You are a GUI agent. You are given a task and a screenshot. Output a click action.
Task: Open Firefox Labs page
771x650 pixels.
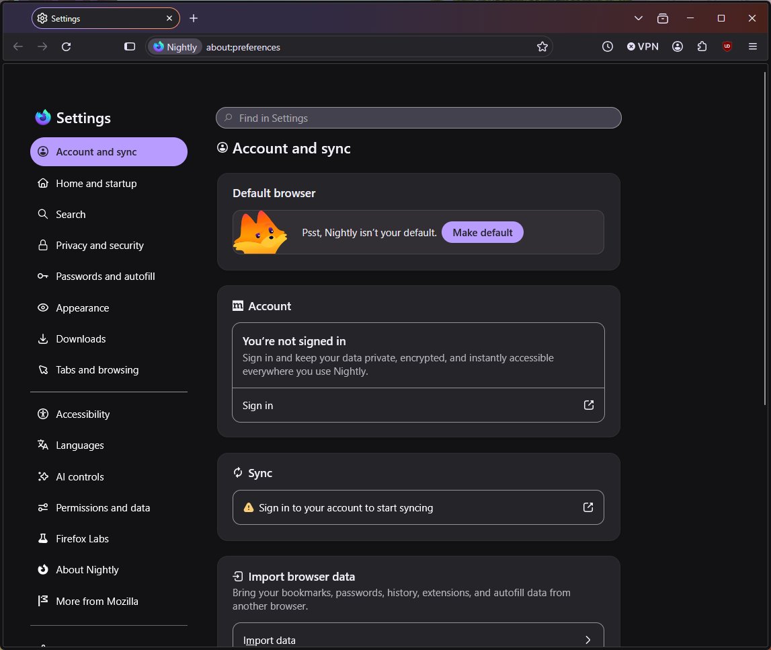click(109, 538)
